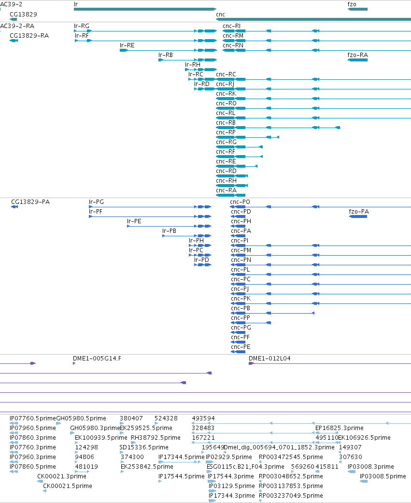Select transcript lr-RG label
Screen dimensions: 411x503
point(82,26)
